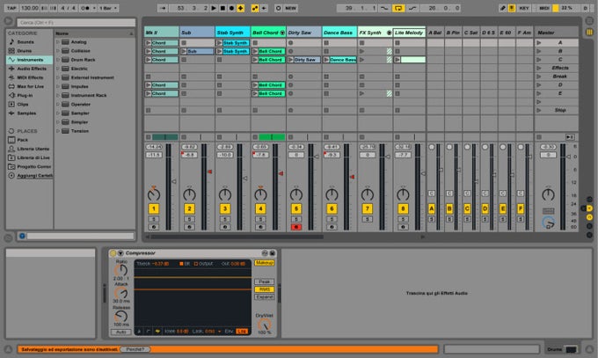Enable Makeup in the Compressor
Image resolution: width=598 pixels, height=358 pixels.
coord(264,263)
